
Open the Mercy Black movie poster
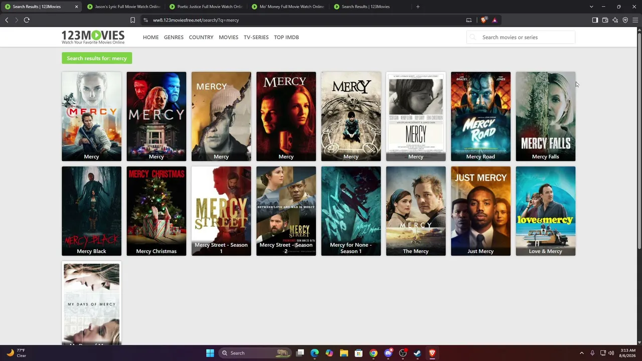click(x=91, y=211)
